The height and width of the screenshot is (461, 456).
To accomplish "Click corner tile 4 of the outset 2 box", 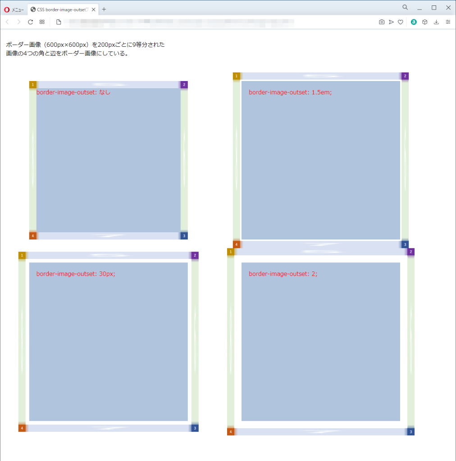I will click(x=231, y=432).
